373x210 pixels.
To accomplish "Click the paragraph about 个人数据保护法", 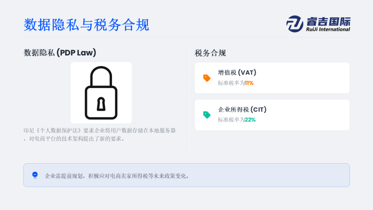I will (99, 135).
